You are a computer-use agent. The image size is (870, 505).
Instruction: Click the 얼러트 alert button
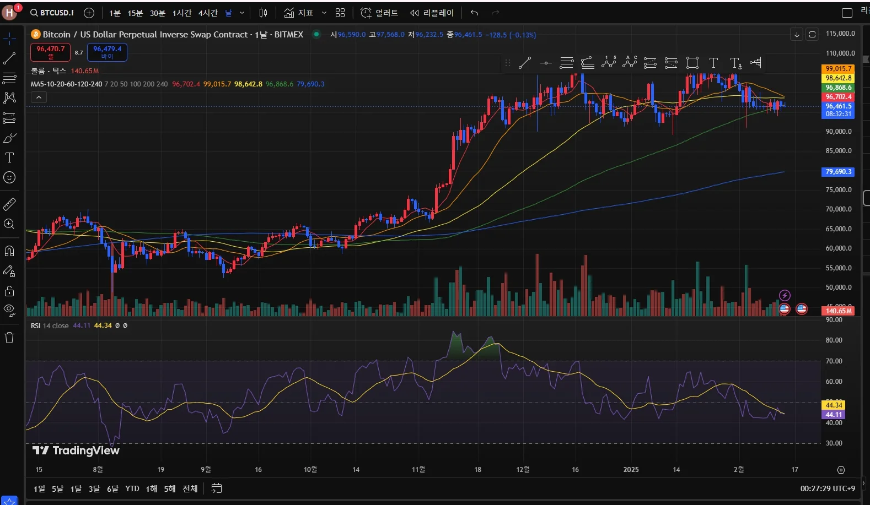point(379,13)
